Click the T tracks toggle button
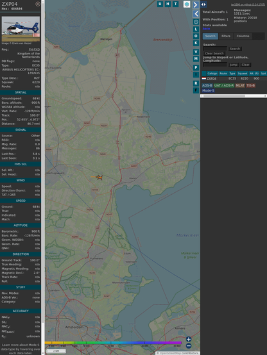This screenshot has height=355, width=267. (x=175, y=4)
